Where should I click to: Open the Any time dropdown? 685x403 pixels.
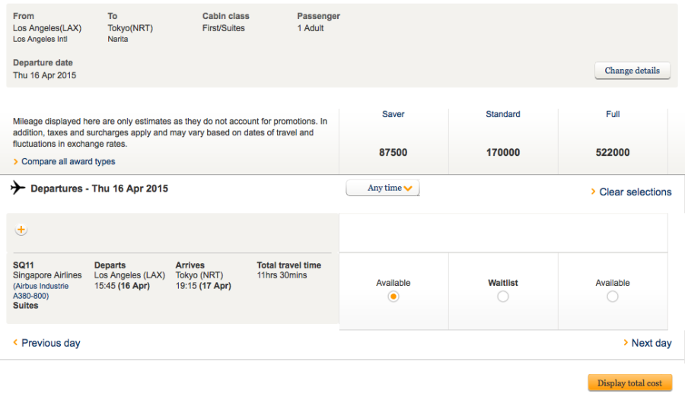[x=383, y=188]
